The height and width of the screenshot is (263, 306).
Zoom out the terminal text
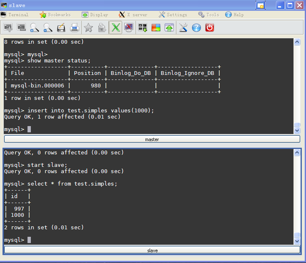48,27
